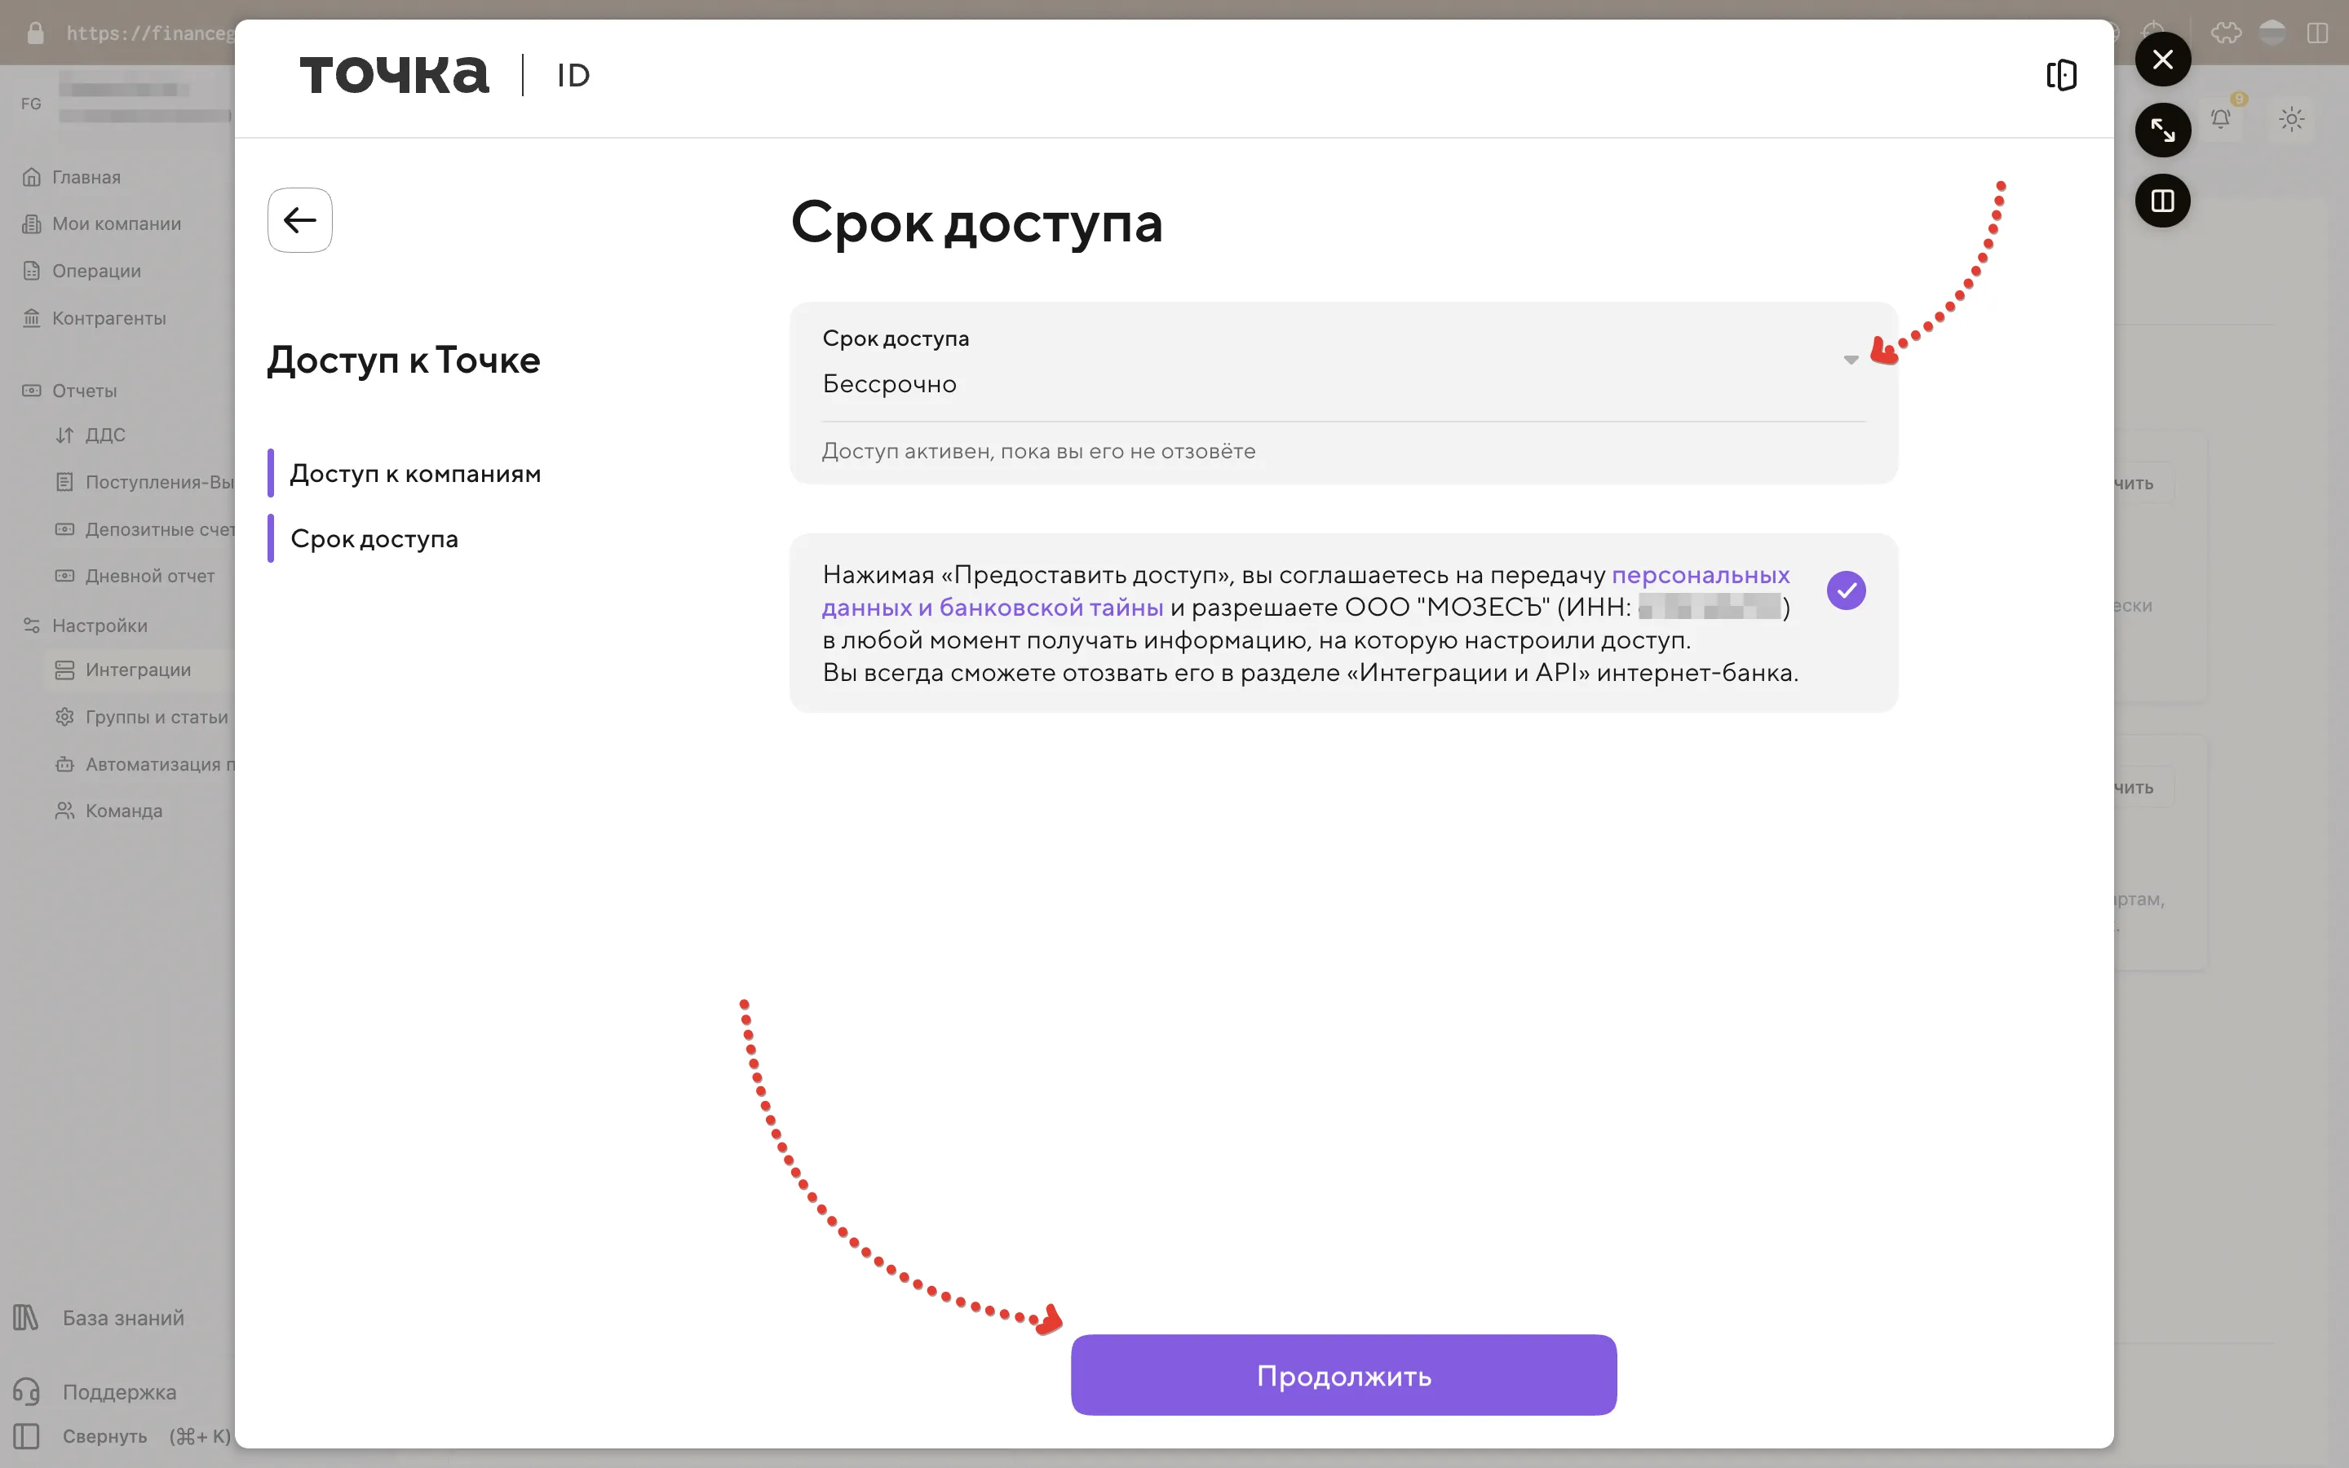The height and width of the screenshot is (1468, 2349).
Task: Open Операции in the left menu
Action: pos(96,271)
